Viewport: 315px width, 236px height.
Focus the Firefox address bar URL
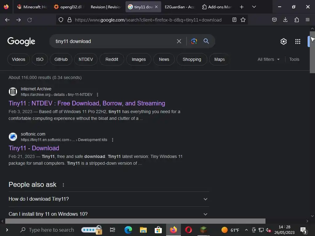[x=148, y=20]
